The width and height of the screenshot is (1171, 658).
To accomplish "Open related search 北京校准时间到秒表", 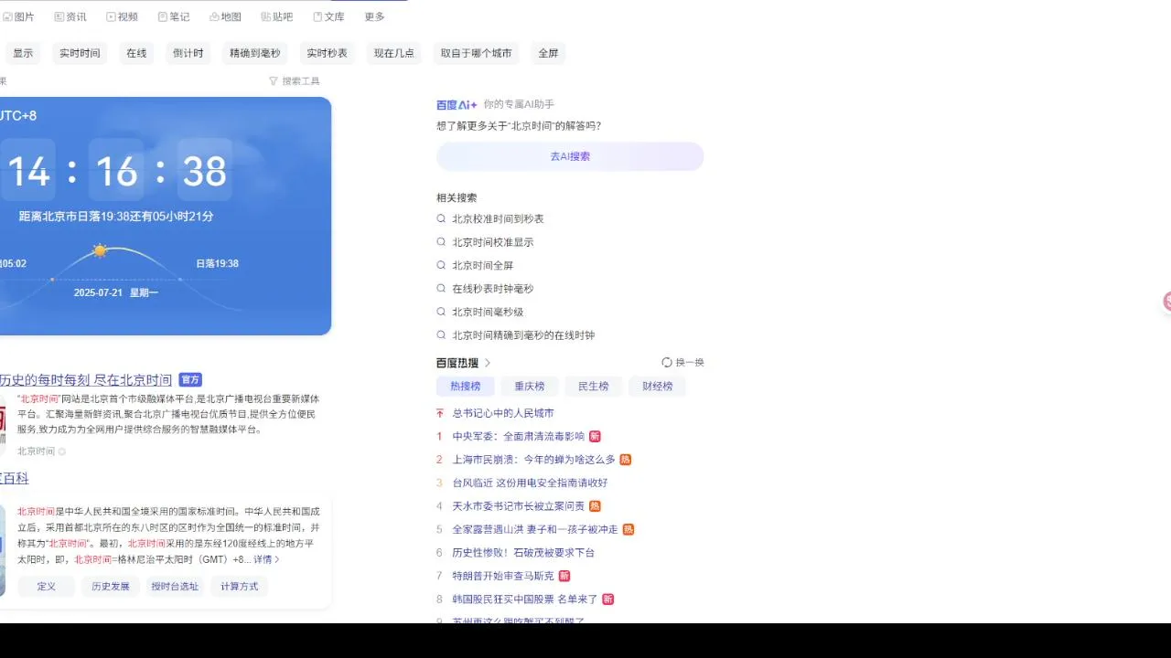I will (498, 219).
